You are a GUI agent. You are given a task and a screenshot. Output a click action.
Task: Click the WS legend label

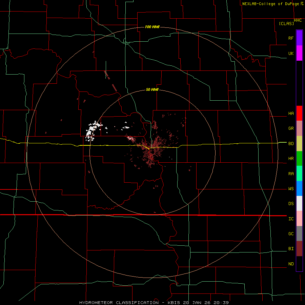click(x=291, y=189)
